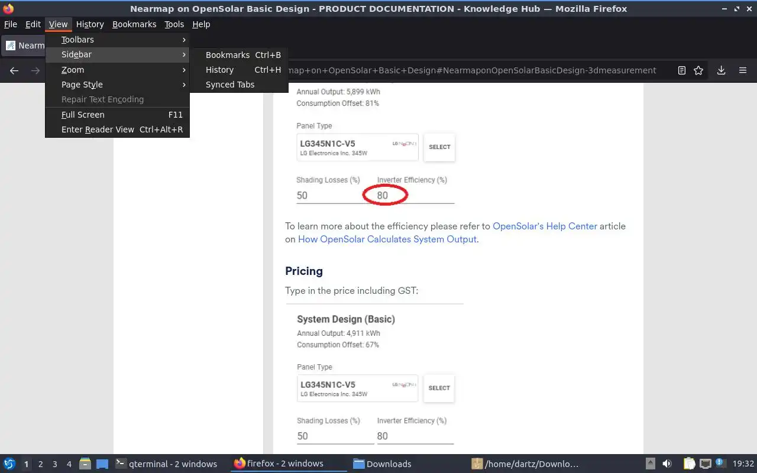Image resolution: width=757 pixels, height=473 pixels.
Task: Click the update notifier tray icon
Action: pos(720,463)
